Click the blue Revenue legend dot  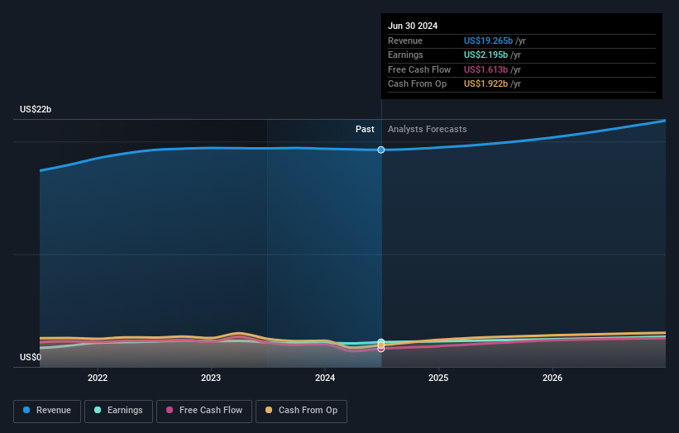coord(26,410)
